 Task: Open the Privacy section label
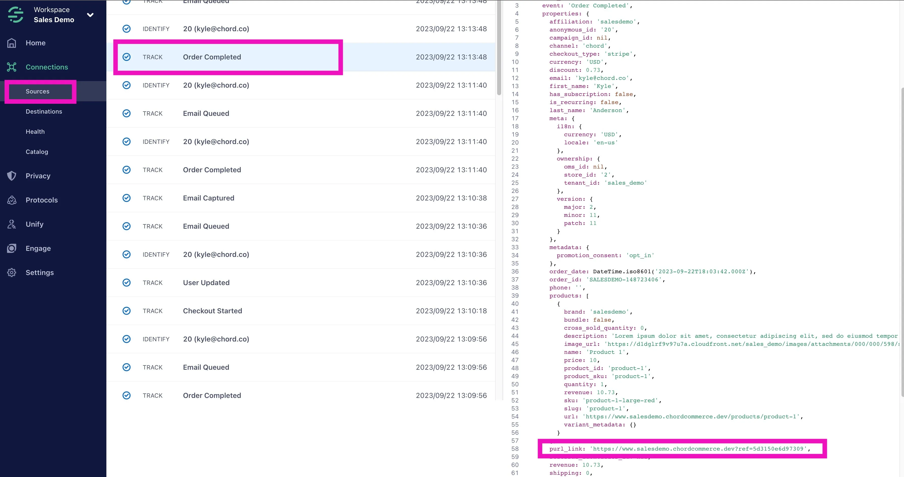click(38, 176)
